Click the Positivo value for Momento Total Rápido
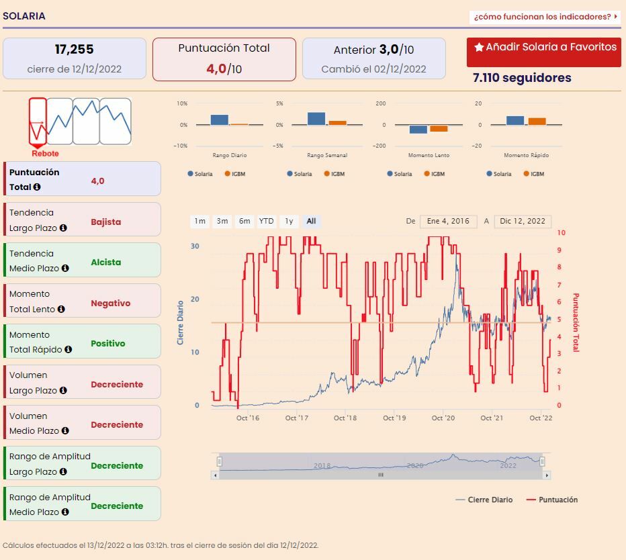Screen dimensions: 626x560 (107, 344)
